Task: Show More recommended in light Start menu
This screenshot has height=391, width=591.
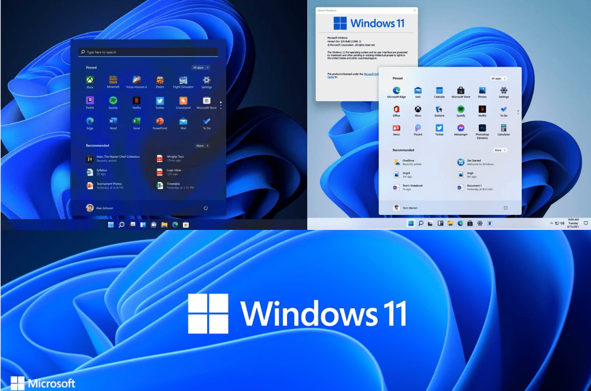Action: pos(500,150)
